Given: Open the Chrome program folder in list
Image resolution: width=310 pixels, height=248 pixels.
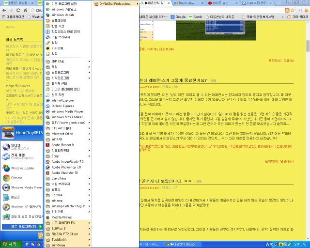Looking at the screenshot, I should coord(68,195).
